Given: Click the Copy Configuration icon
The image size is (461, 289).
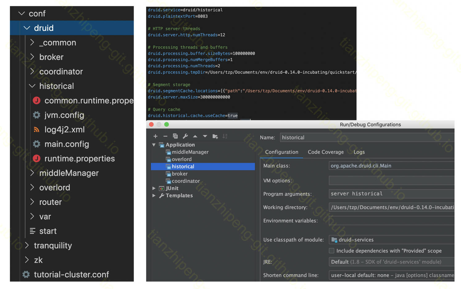Looking at the screenshot, I should click(175, 136).
